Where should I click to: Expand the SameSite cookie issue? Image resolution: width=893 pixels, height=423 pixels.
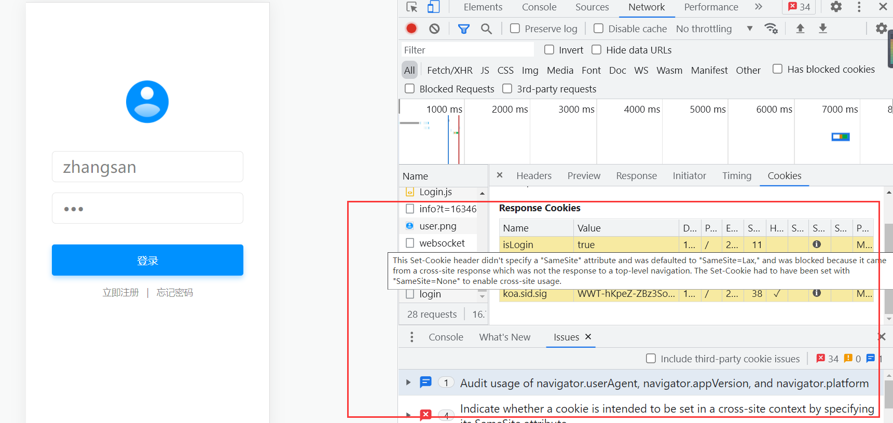click(408, 415)
